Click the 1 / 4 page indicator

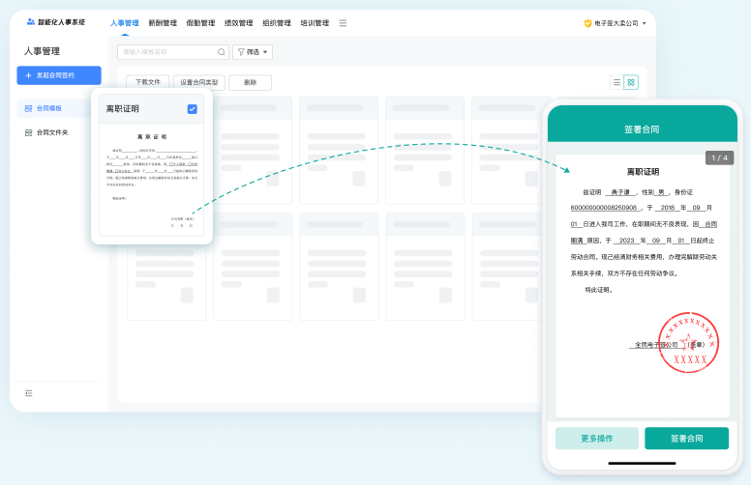pos(719,157)
